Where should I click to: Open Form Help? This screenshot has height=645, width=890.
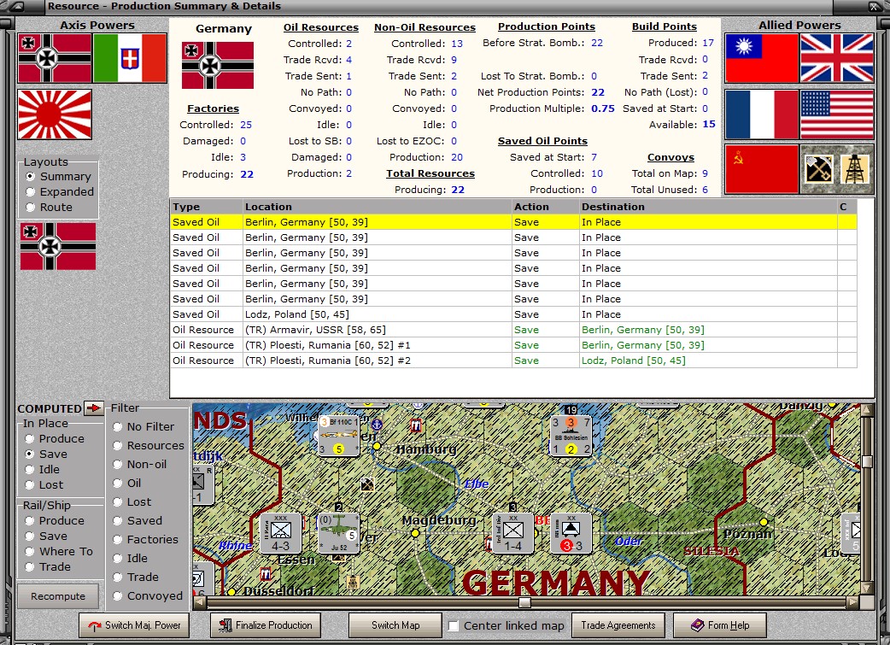coord(720,625)
